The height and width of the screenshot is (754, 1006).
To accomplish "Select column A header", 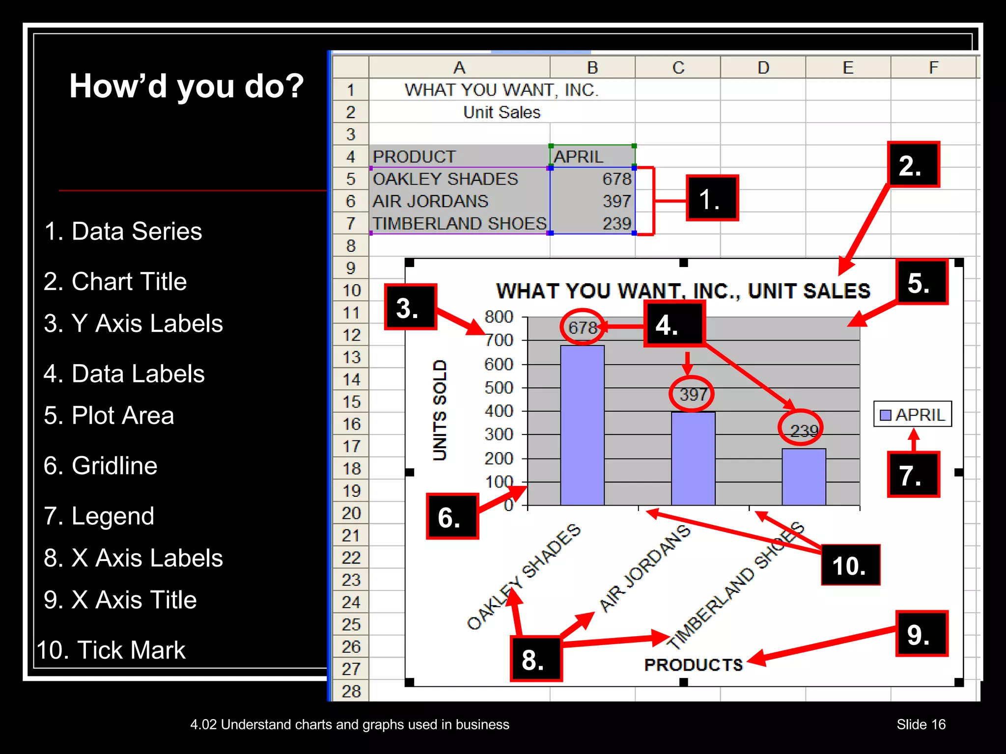I will click(459, 67).
